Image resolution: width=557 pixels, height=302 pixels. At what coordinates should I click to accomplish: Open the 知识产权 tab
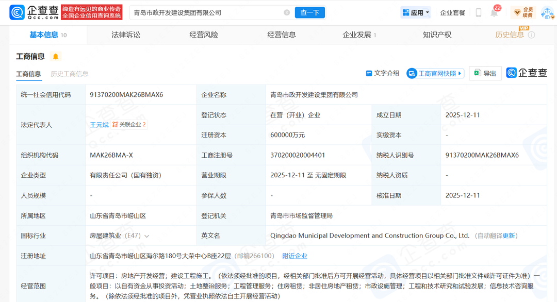click(437, 35)
